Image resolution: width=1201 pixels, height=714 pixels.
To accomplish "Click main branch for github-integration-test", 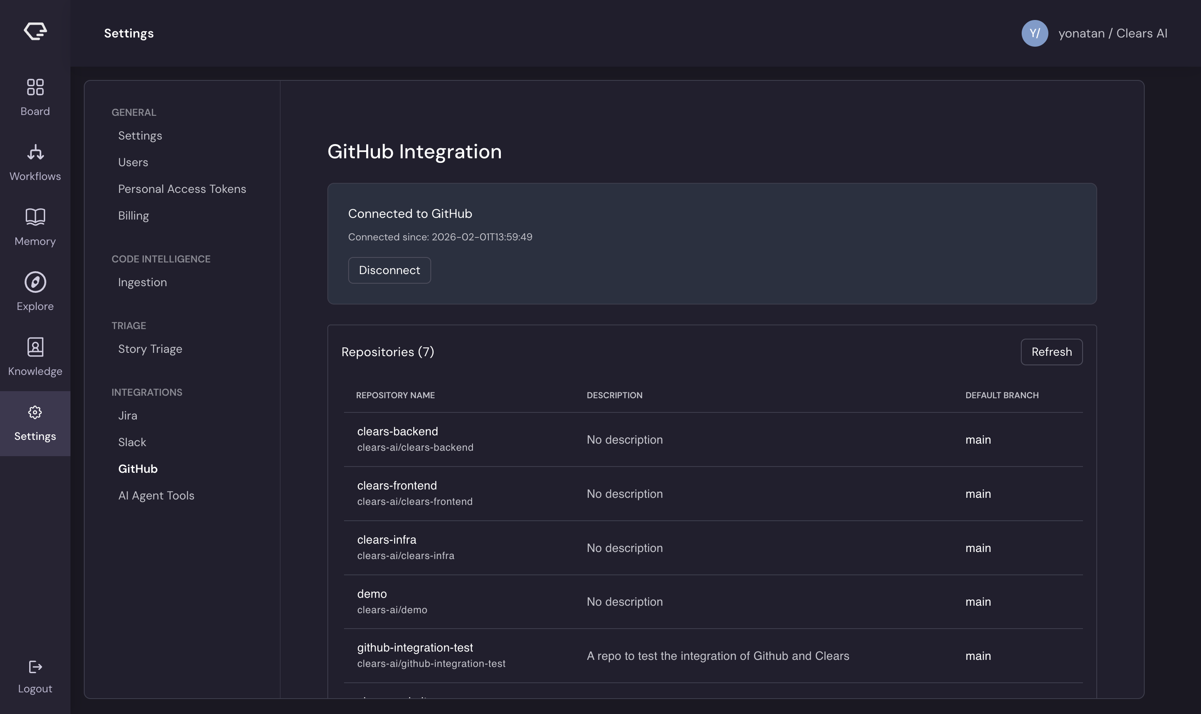I will (x=978, y=656).
